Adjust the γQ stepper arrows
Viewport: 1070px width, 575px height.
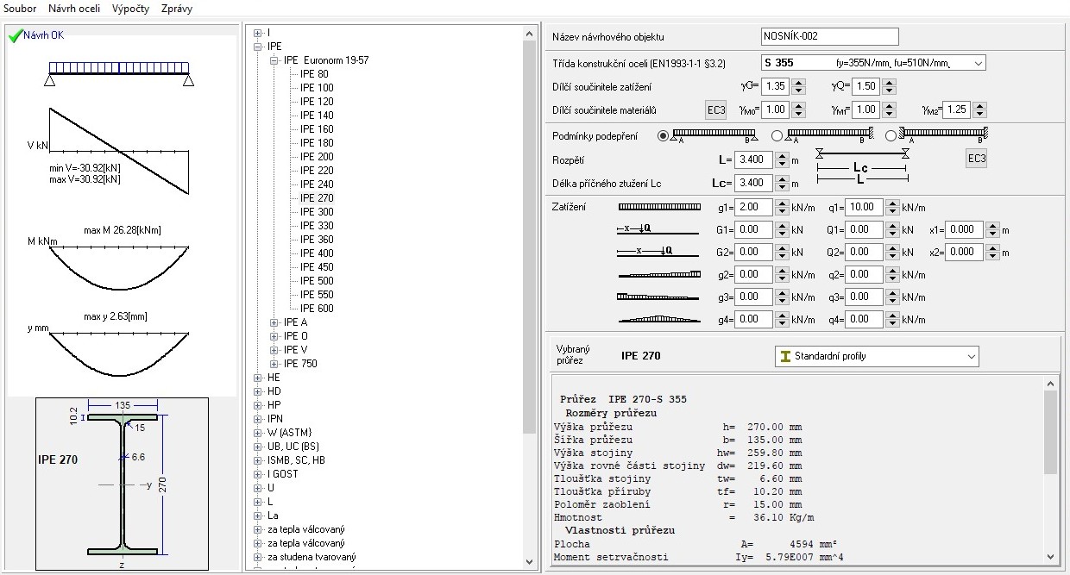[x=890, y=86]
